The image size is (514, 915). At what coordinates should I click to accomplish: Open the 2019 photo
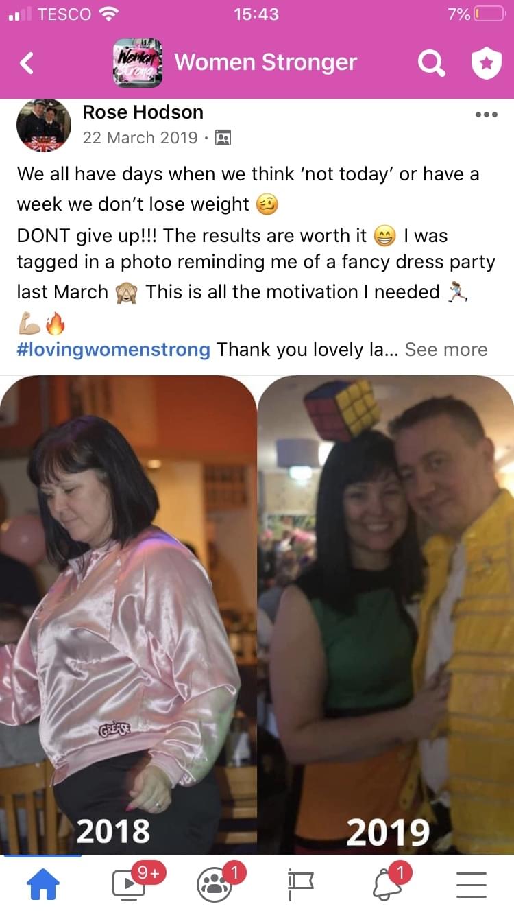pyautogui.click(x=386, y=615)
